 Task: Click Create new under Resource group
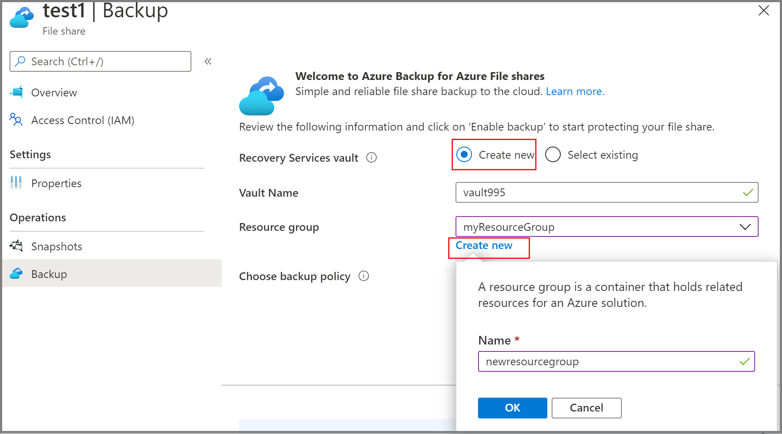tap(483, 245)
